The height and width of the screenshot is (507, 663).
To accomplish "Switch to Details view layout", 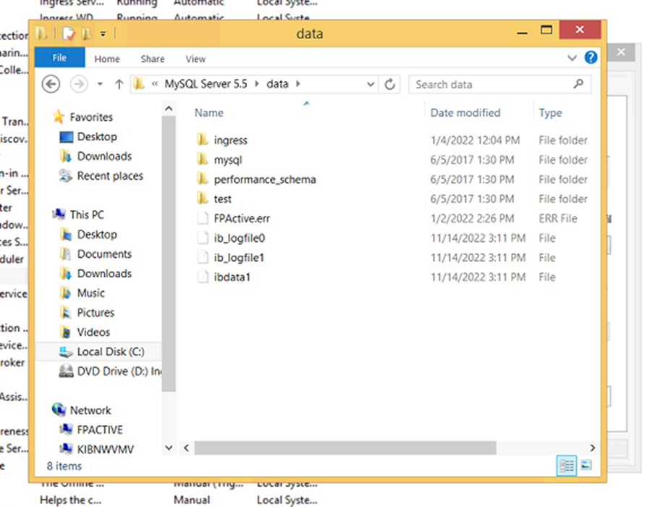I will tap(566, 466).
